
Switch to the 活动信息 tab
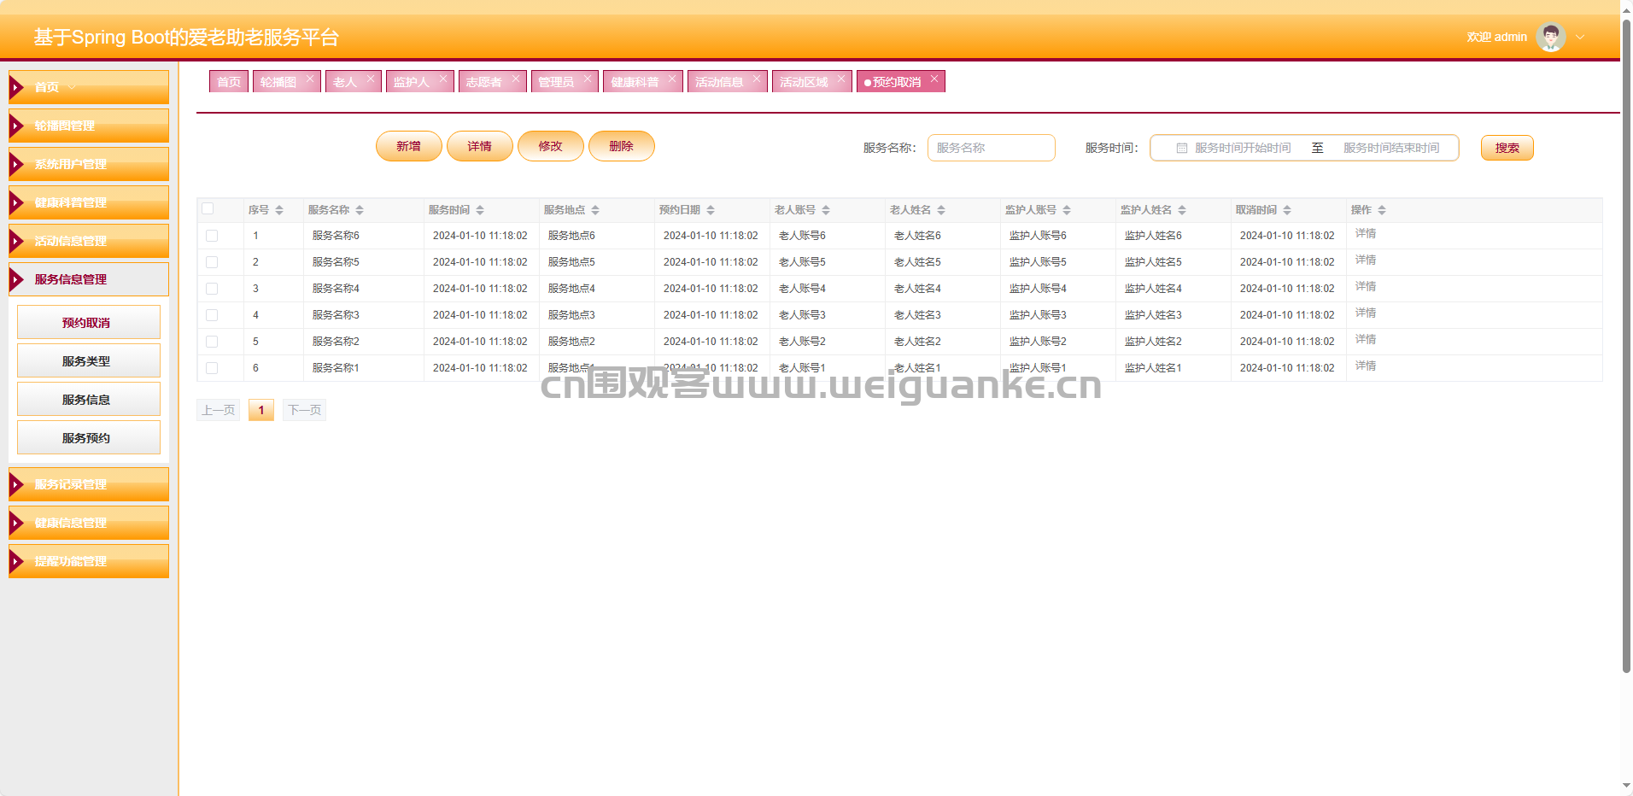(719, 82)
